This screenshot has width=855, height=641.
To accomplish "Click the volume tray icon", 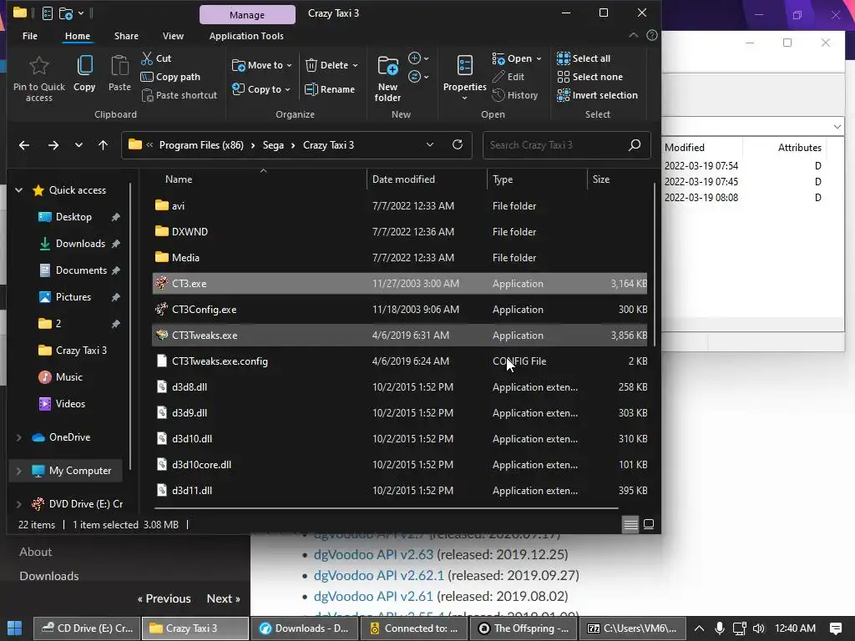I will (758, 628).
